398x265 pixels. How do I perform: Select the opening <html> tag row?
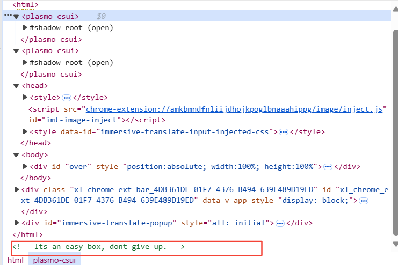click(25, 5)
